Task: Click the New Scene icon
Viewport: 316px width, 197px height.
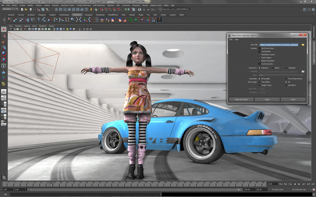Action: (x=22, y=9)
